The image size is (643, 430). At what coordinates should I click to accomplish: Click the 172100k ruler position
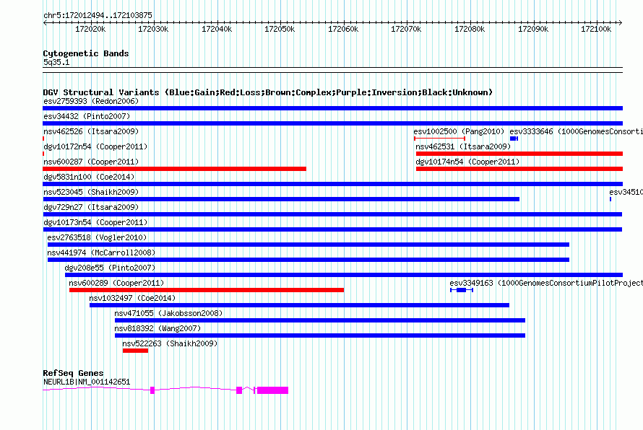[596, 29]
